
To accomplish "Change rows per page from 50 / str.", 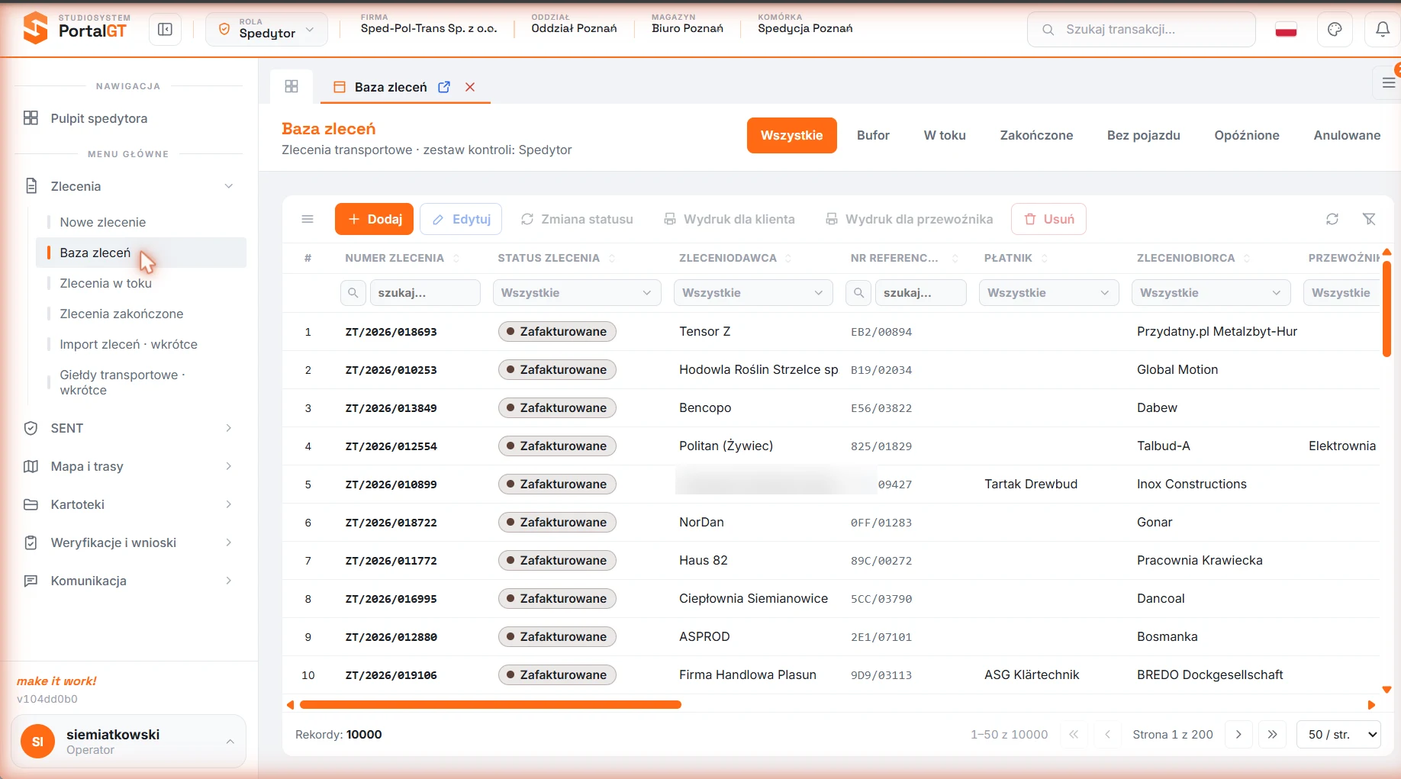I will [1339, 735].
